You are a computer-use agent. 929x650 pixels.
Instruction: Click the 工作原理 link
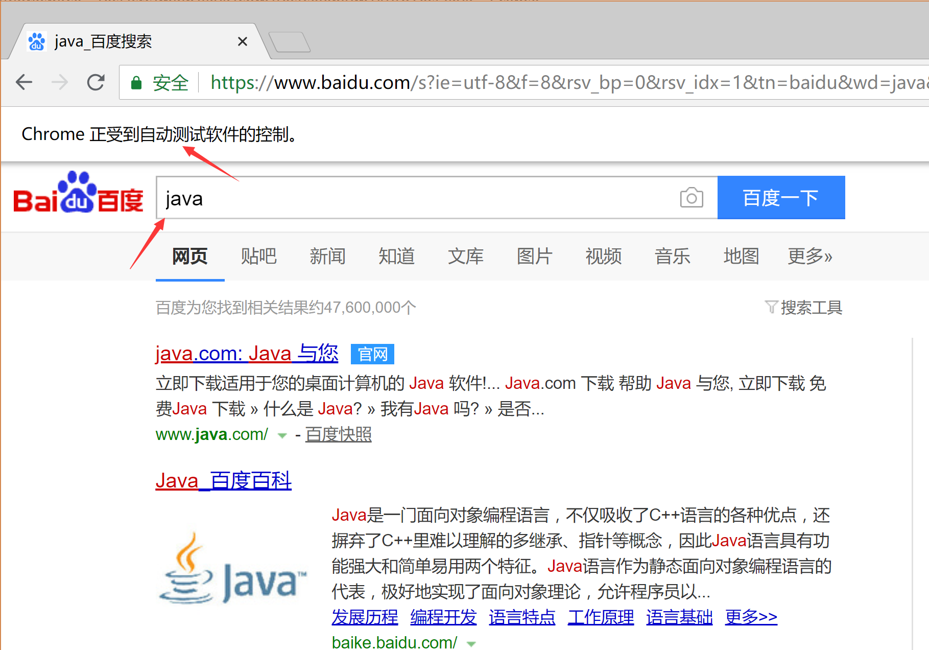[x=600, y=617]
